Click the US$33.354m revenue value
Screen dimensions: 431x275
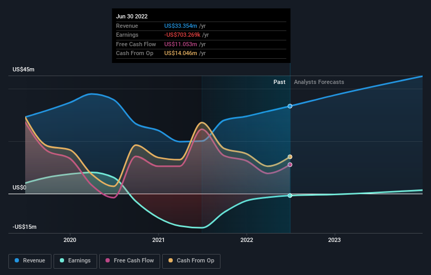pyautogui.click(x=181, y=26)
